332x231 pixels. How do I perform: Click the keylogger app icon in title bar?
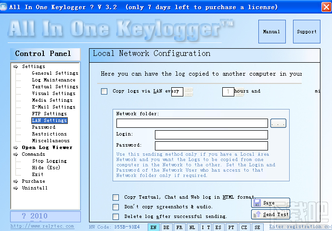click(x=3, y=7)
